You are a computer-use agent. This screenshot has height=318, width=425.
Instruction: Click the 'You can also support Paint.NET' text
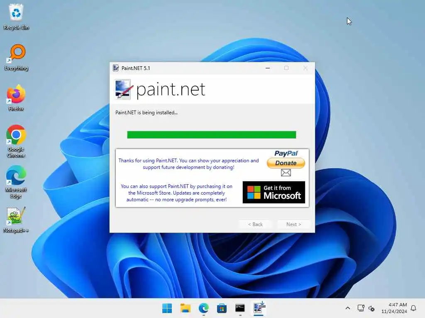(176, 193)
